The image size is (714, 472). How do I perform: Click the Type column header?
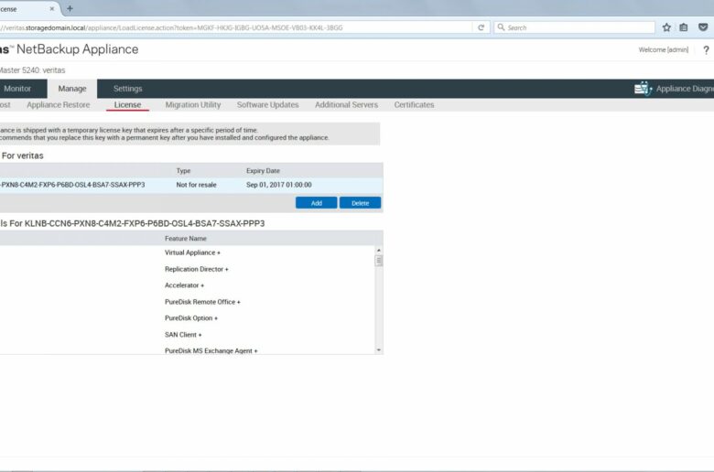pos(183,171)
